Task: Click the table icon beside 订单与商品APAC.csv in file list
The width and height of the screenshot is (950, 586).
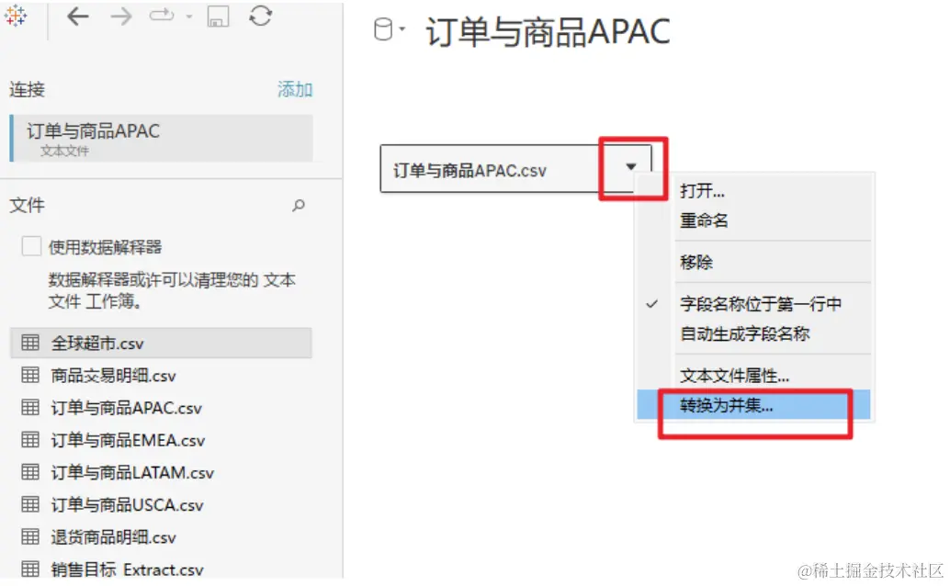Action: [x=30, y=407]
